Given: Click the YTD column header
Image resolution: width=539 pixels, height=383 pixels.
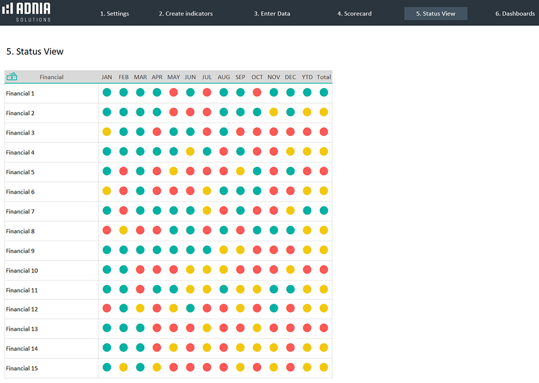Looking at the screenshot, I should 307,77.
